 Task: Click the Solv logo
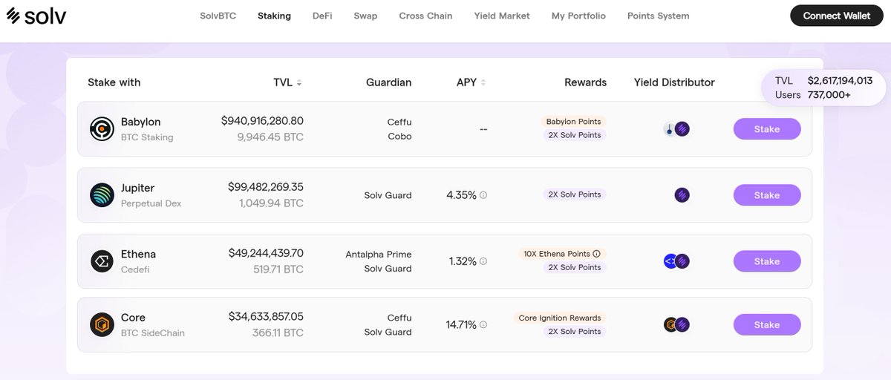36,16
